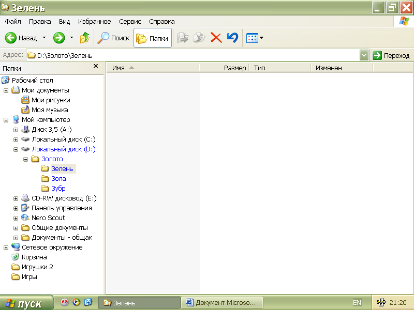The image size is (414, 310).
Task: Open Search with the magnifier icon
Action: pyautogui.click(x=103, y=38)
